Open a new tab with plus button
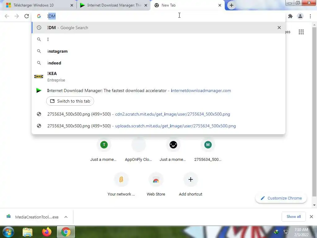317x238 pixels. (232, 5)
